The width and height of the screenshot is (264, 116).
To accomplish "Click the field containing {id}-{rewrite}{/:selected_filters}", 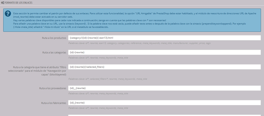I will 164,67.
